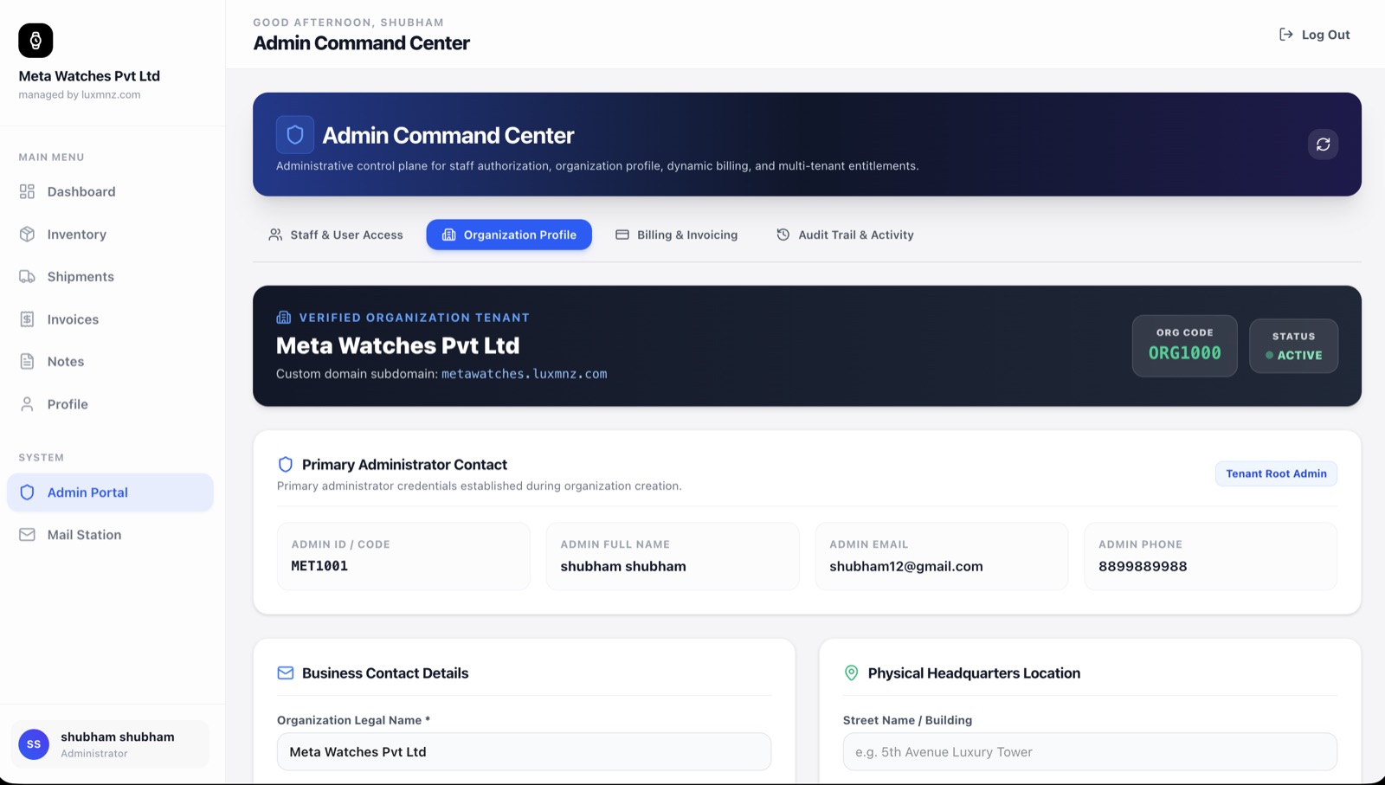Click the Inventory box icon
Viewport: 1385px width, 785px height.
27,234
